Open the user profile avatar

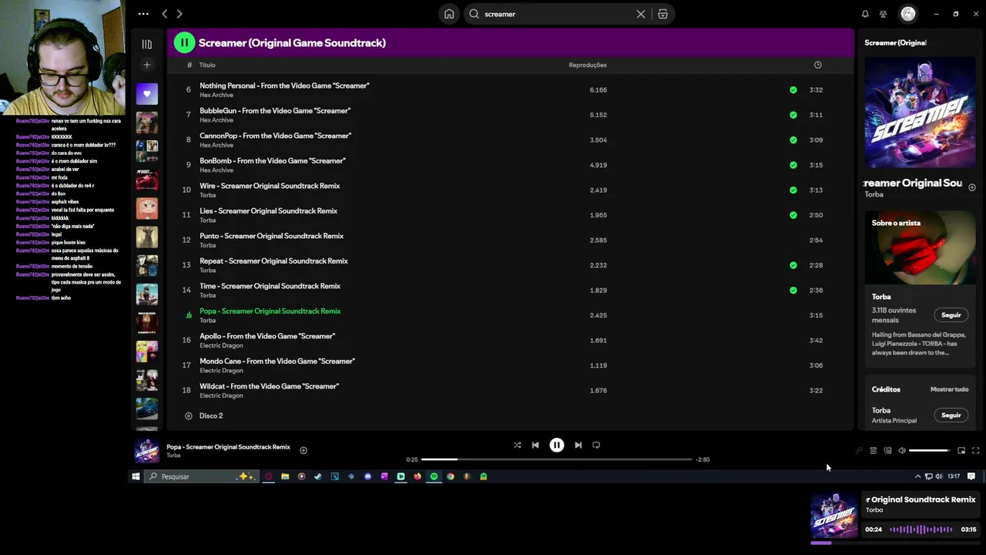pyautogui.click(x=908, y=14)
